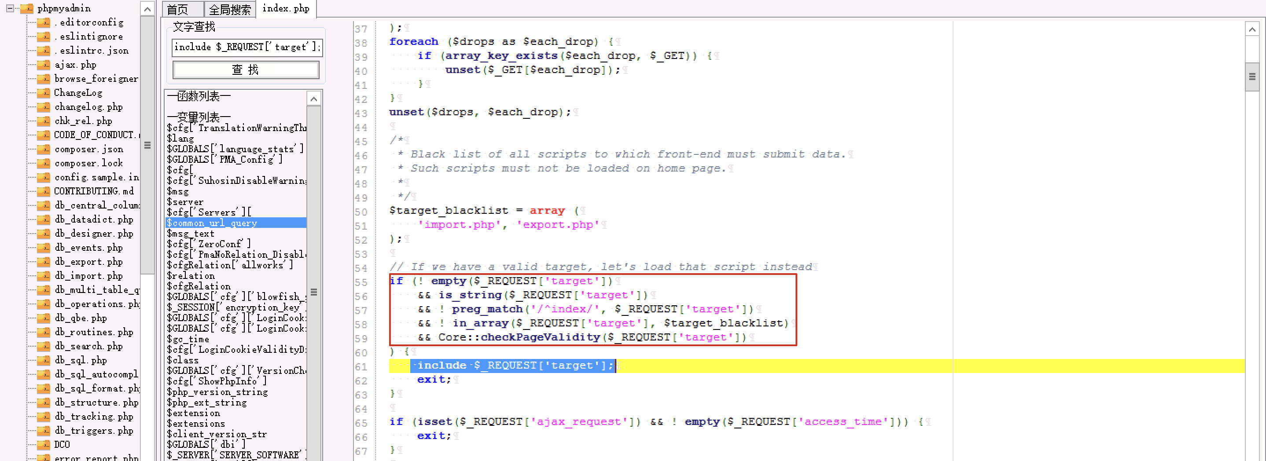Viewport: 1266px width, 461px height.
Task: Click the file tree scrollbar thumb
Action: [x=147, y=145]
